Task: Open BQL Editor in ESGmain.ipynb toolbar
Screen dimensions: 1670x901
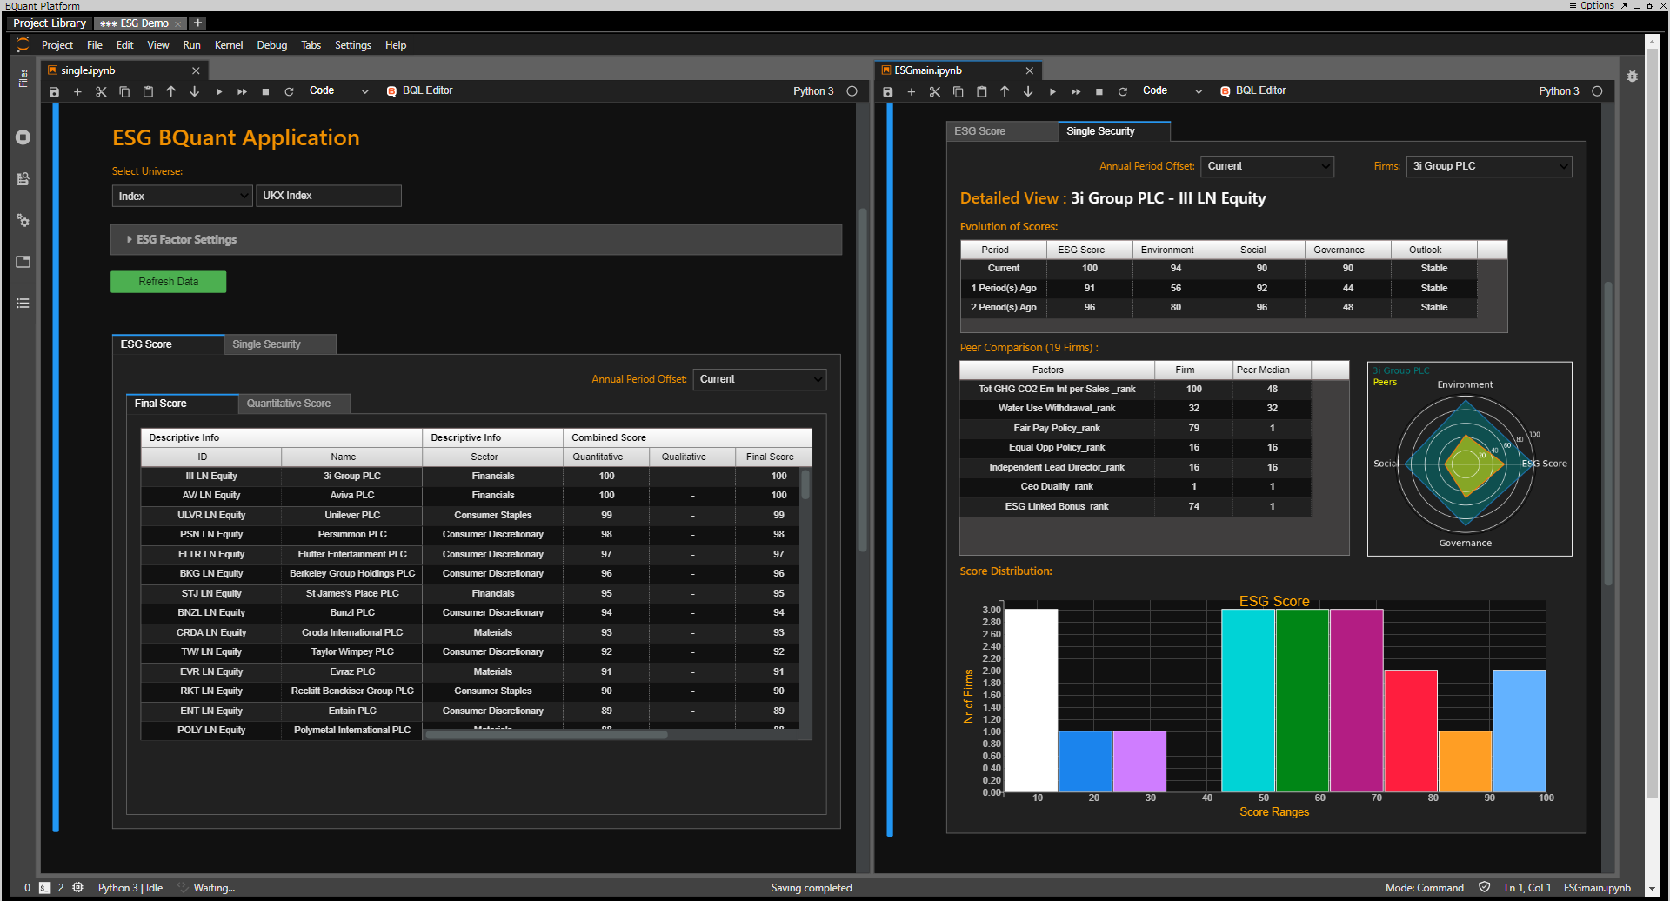Action: pyautogui.click(x=1253, y=90)
